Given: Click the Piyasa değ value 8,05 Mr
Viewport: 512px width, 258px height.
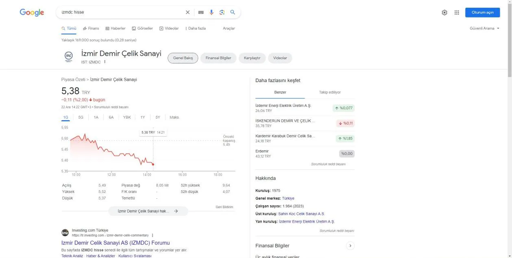Looking at the screenshot, I should pos(162,185).
